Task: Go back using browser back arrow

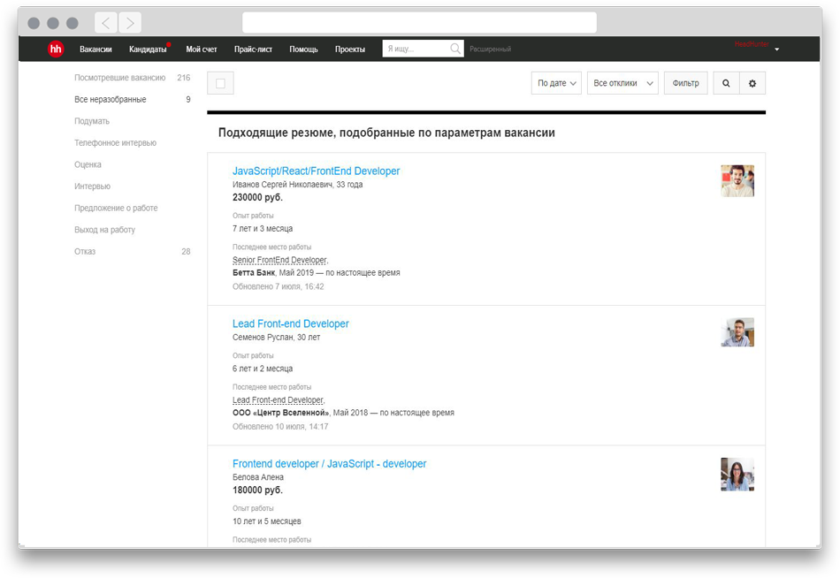Action: [106, 23]
